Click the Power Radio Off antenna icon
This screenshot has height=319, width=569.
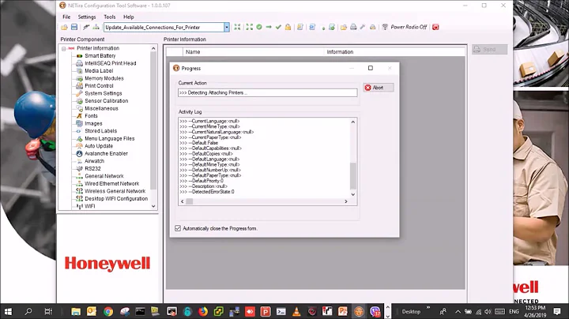click(385, 27)
